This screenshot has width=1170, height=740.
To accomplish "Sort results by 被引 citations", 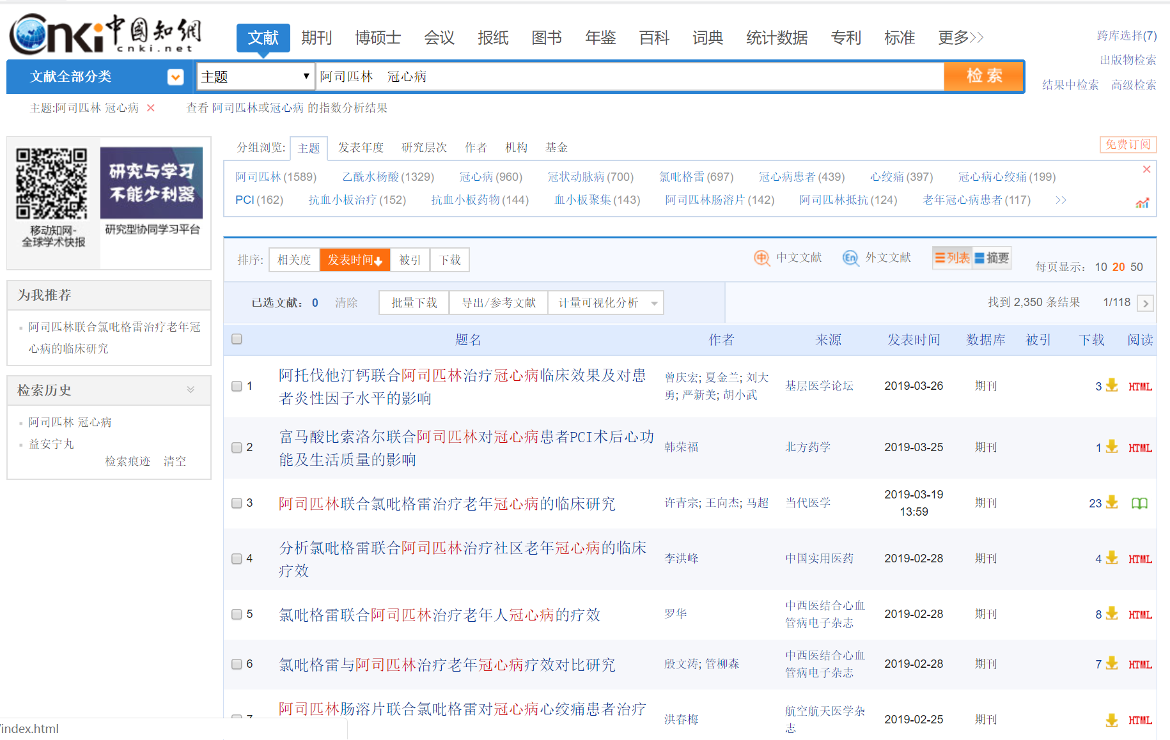I will (410, 260).
